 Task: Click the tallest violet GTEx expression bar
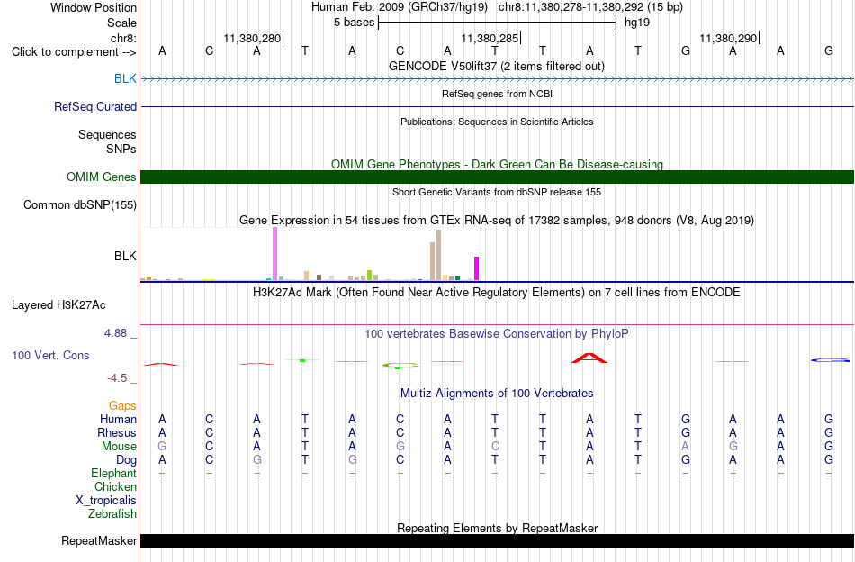point(274,254)
